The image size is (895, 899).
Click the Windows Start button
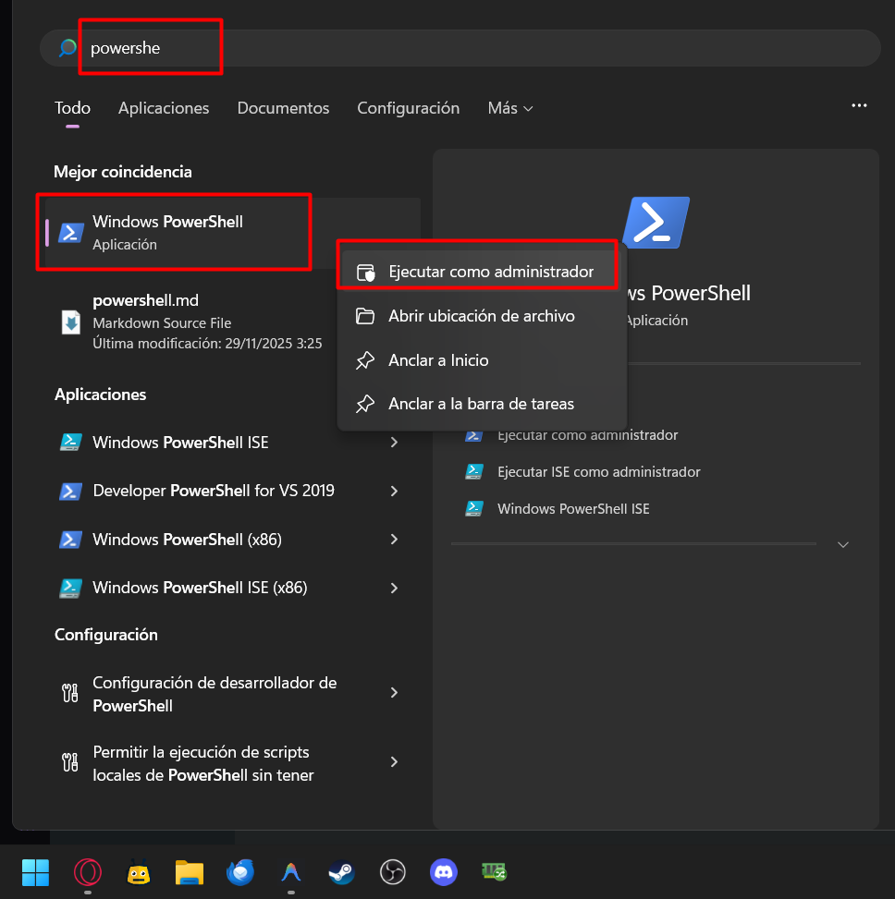click(x=36, y=871)
